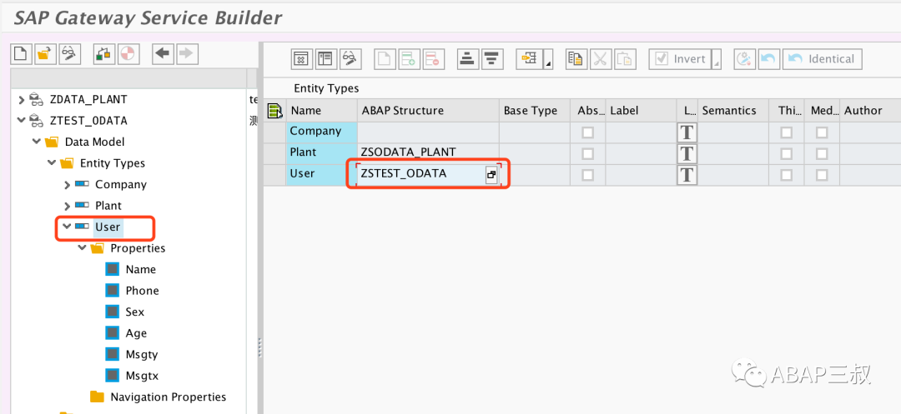Toggle the Media checkbox in Plant row
Image resolution: width=901 pixels, height=414 pixels.
(823, 153)
